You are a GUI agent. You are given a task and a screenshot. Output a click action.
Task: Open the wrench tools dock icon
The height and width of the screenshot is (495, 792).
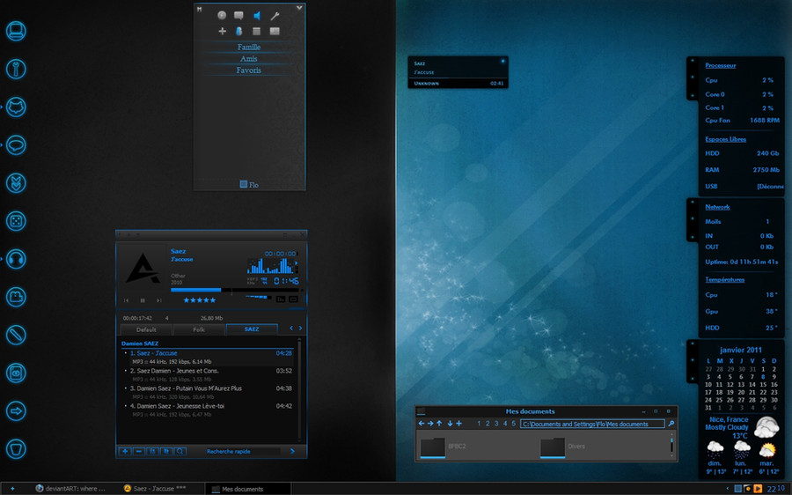16,69
